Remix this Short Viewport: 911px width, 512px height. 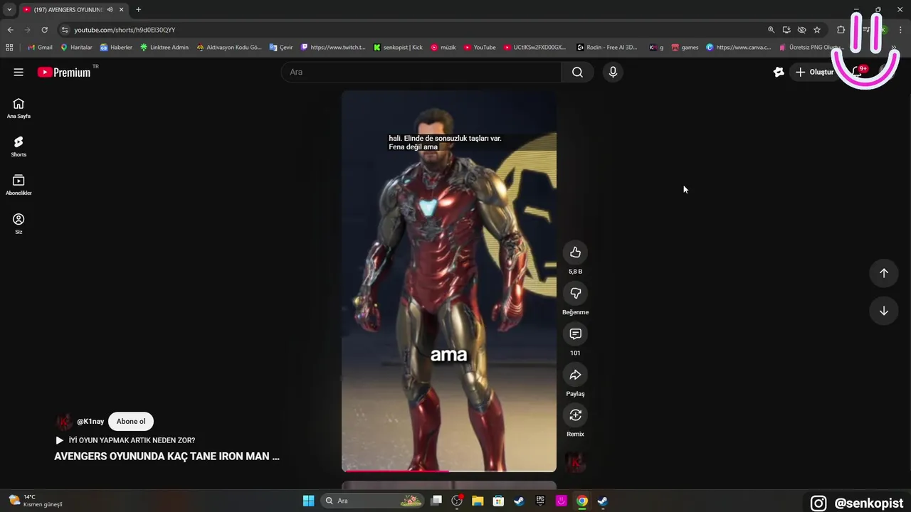[x=575, y=415]
